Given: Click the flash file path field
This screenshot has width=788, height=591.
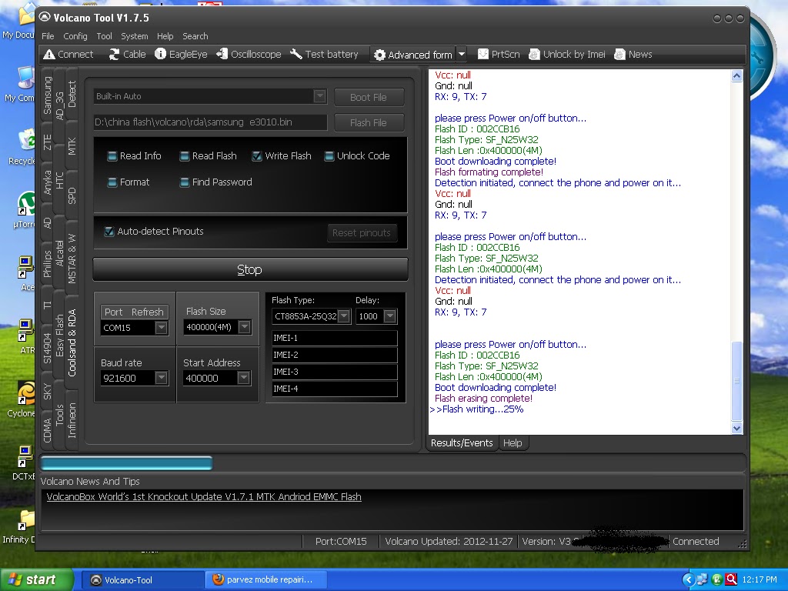Looking at the screenshot, I should [x=211, y=122].
